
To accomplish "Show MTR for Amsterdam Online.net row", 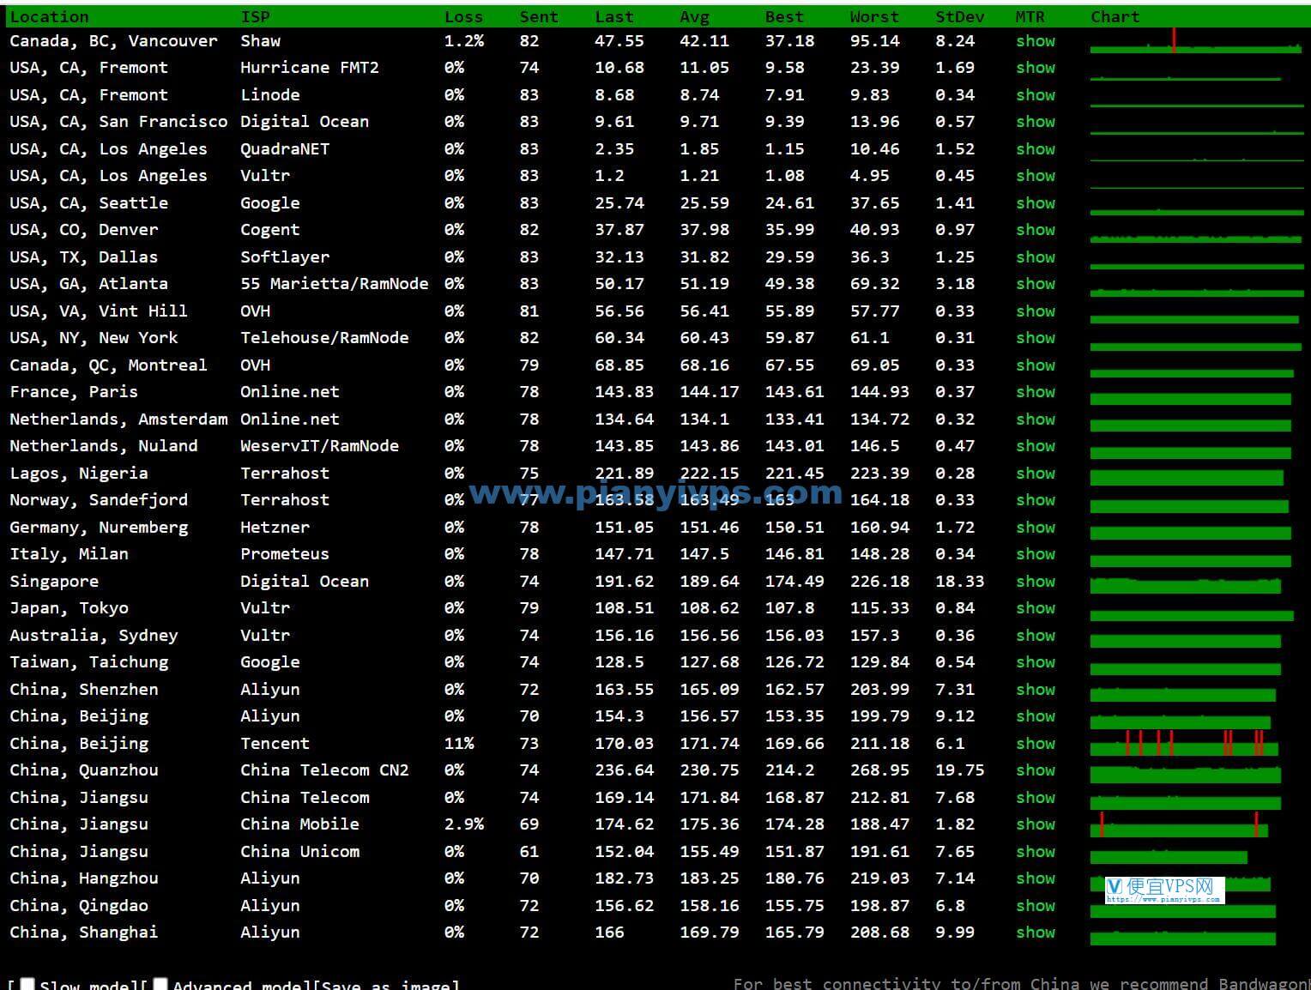I will (x=1036, y=420).
